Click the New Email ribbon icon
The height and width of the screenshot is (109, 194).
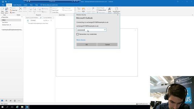[x=2, y=10]
